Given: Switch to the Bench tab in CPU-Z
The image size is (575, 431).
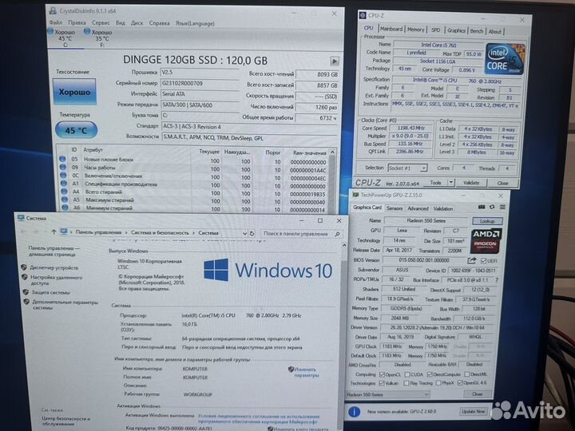Looking at the screenshot, I should pyautogui.click(x=476, y=31).
